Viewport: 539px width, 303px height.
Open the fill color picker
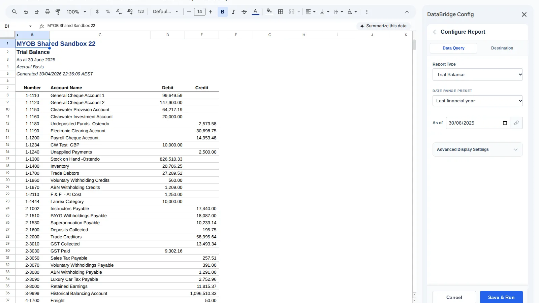(x=269, y=12)
